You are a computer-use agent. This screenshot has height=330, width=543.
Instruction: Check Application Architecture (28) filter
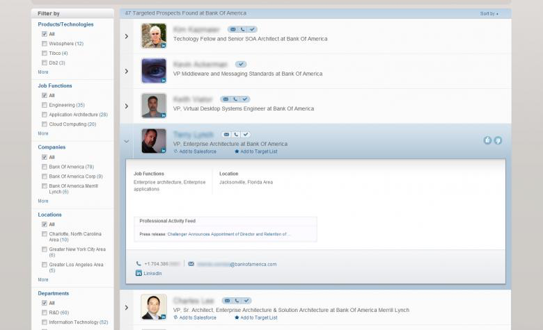point(45,115)
